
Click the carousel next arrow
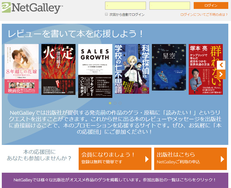point(221,74)
